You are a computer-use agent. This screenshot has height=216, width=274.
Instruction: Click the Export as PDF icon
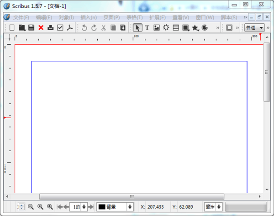coord(70,28)
